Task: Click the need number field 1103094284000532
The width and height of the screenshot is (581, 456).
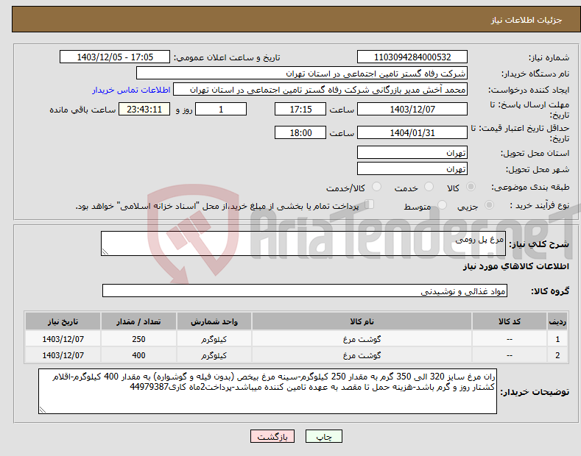Action: (412, 57)
